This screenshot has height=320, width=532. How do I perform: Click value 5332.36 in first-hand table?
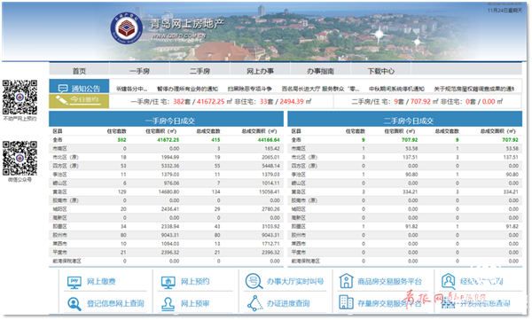(170, 166)
